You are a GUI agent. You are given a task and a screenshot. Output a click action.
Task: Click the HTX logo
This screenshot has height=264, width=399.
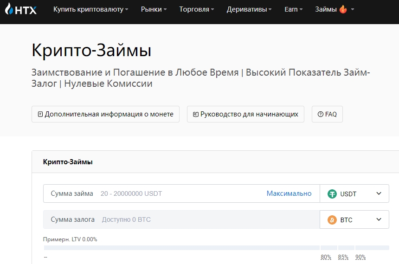tap(21, 9)
